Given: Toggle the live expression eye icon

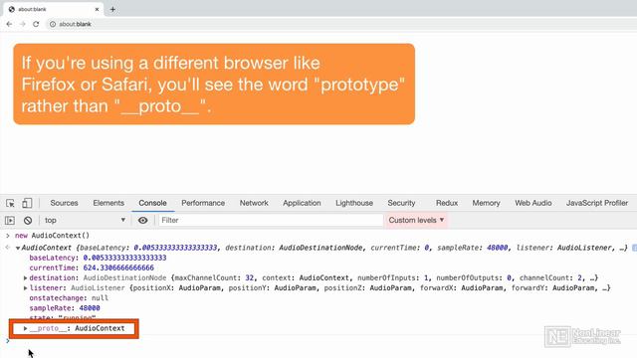Looking at the screenshot, I should point(142,221).
